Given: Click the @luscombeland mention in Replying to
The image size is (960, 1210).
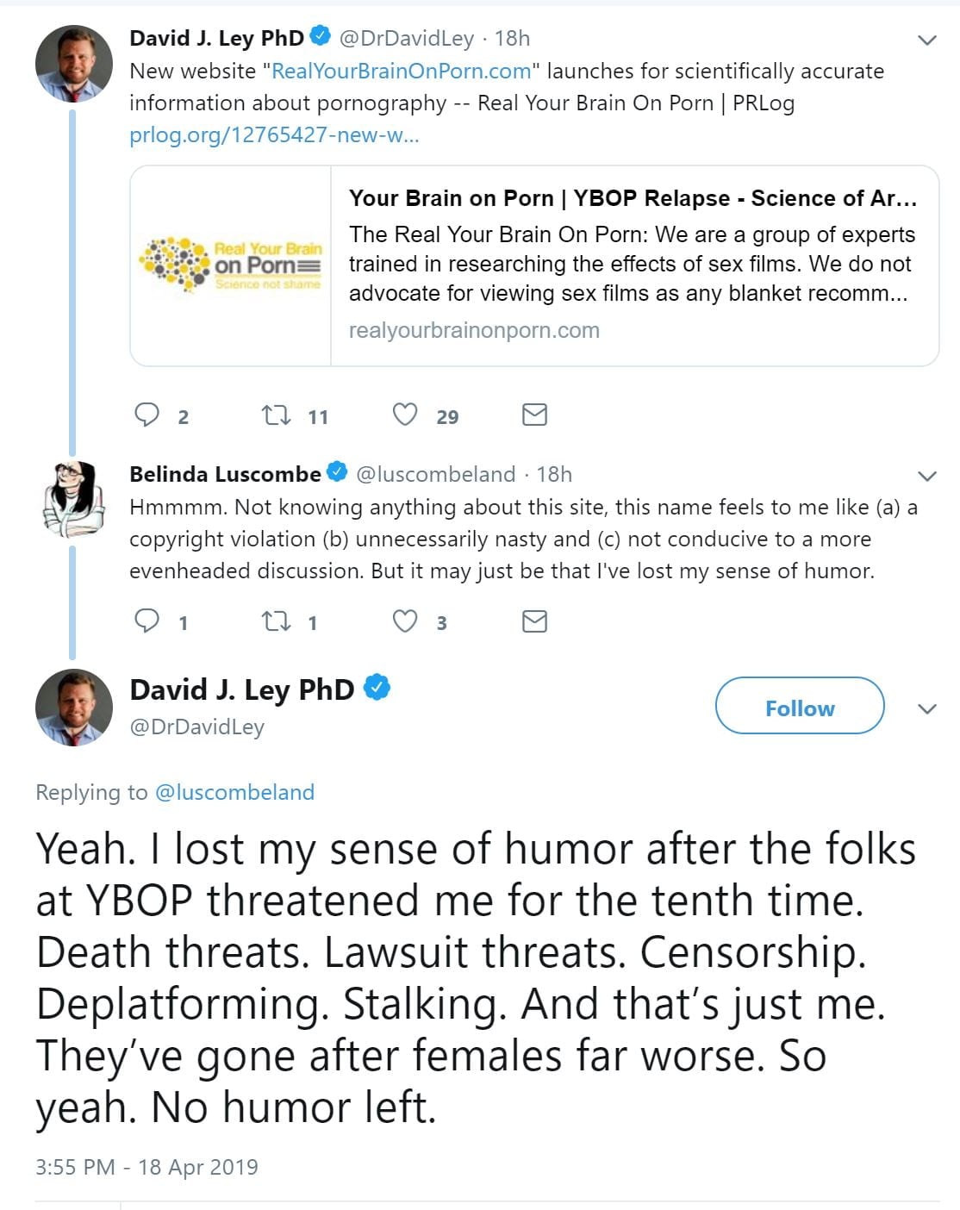Looking at the screenshot, I should [x=234, y=792].
